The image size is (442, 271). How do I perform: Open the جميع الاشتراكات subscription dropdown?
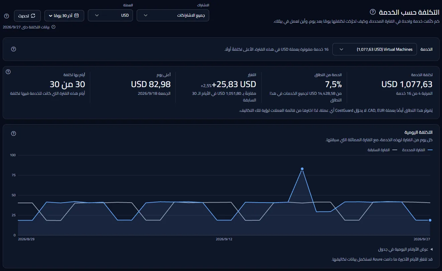[173, 15]
